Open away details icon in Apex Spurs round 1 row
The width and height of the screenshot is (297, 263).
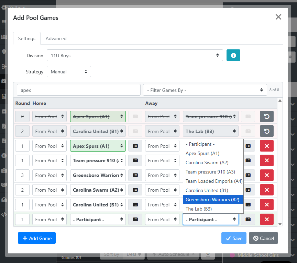coord(248,146)
